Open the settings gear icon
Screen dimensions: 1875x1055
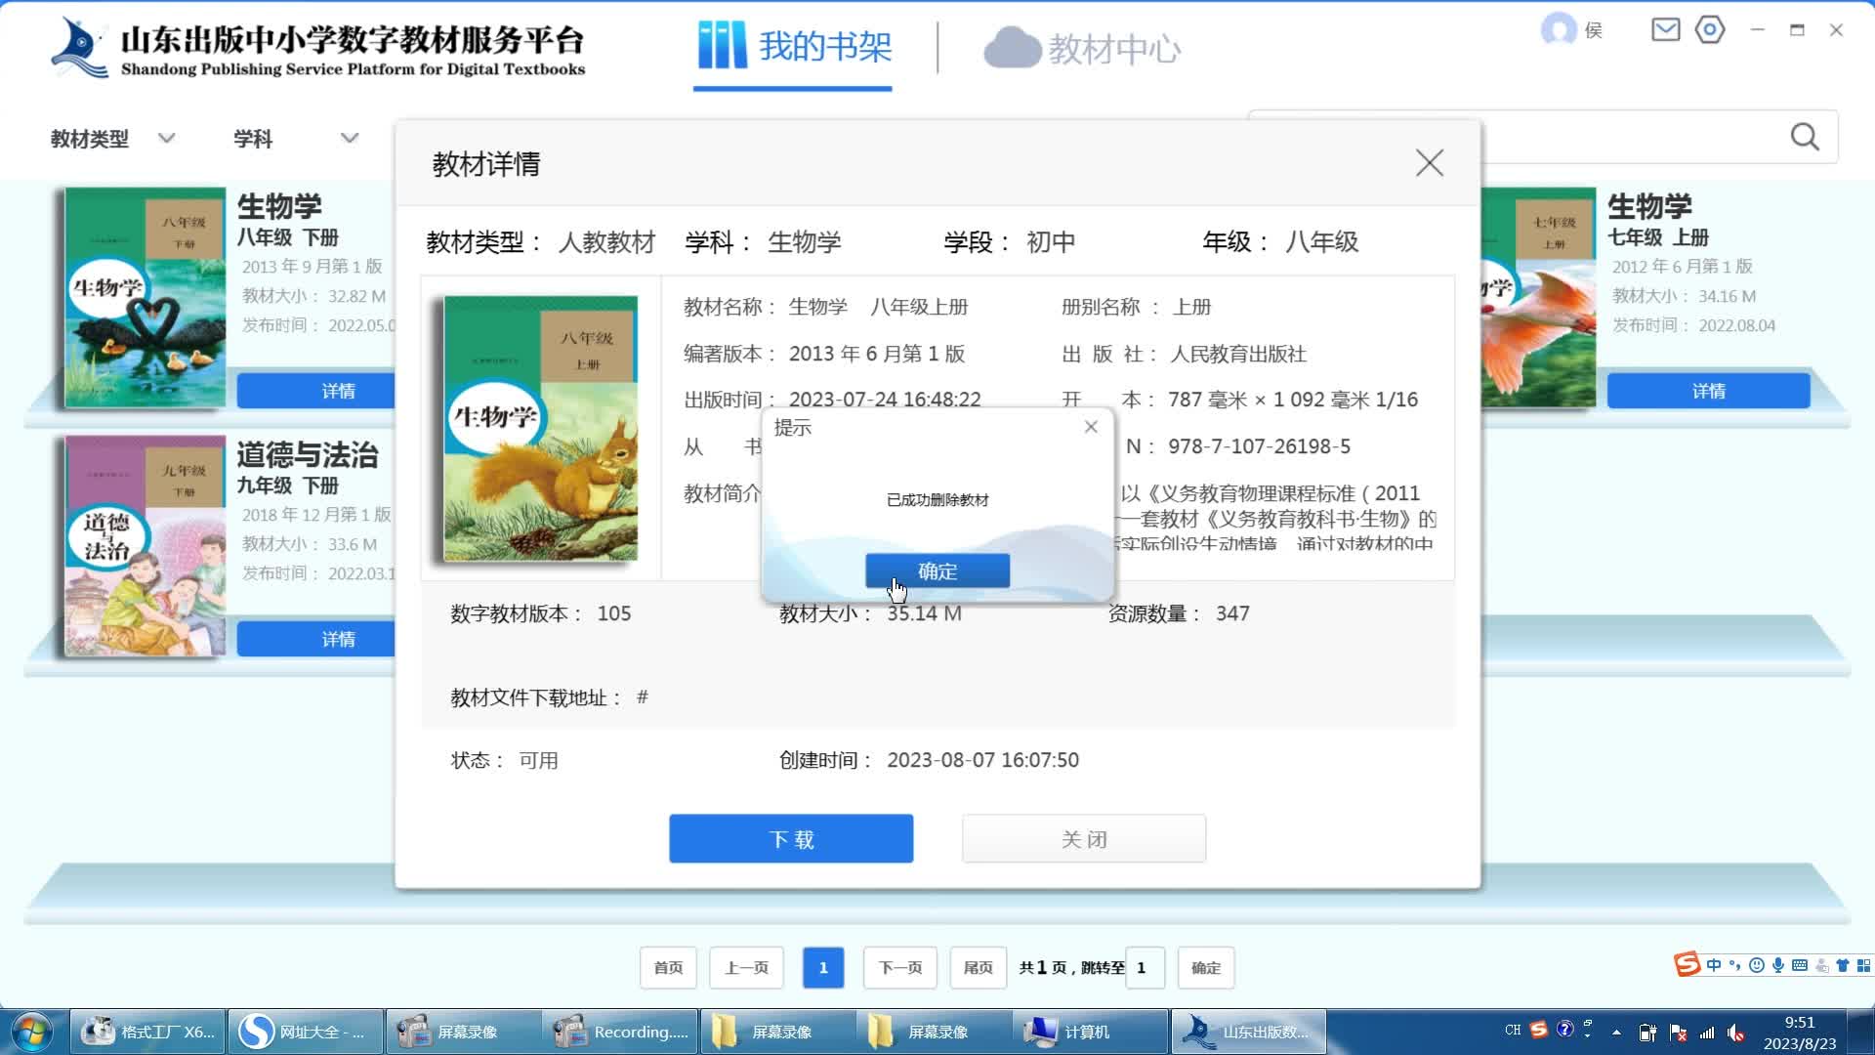coord(1711,30)
